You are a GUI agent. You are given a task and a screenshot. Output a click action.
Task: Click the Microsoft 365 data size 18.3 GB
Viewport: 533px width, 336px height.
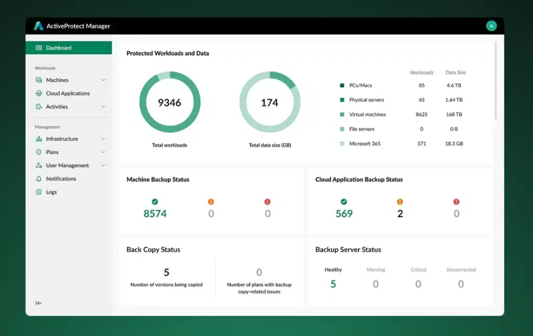(x=454, y=144)
